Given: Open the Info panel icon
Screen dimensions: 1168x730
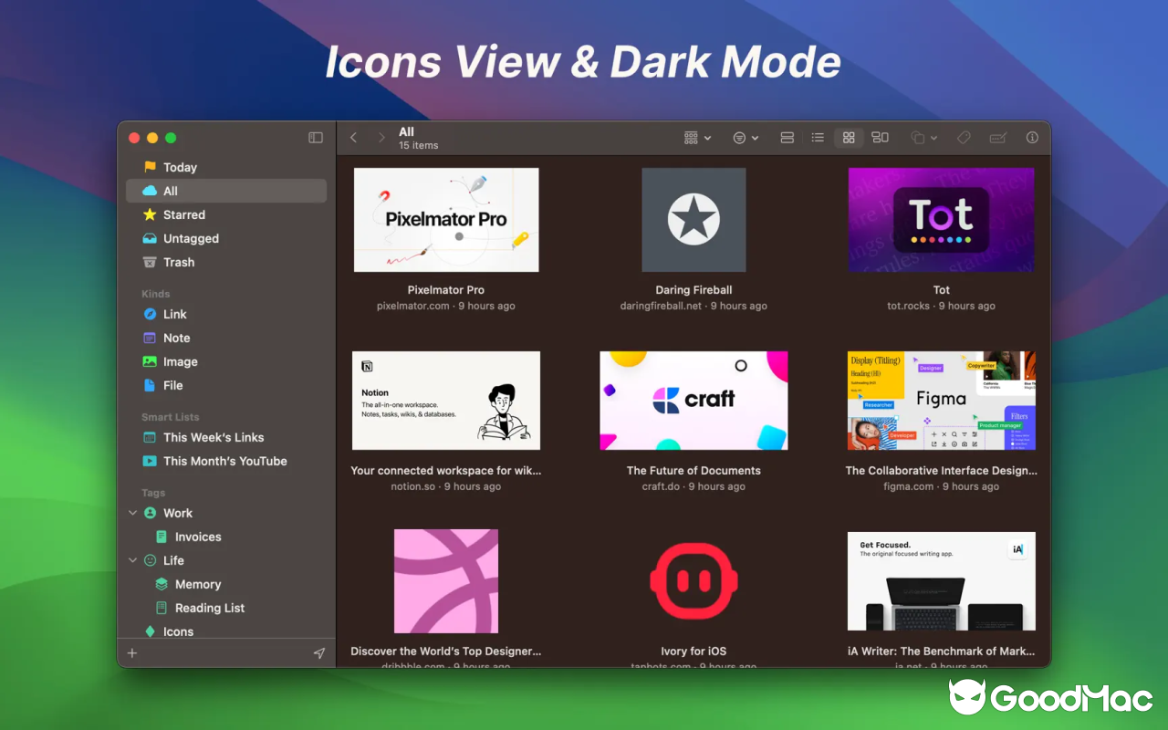Looking at the screenshot, I should coord(1031,137).
